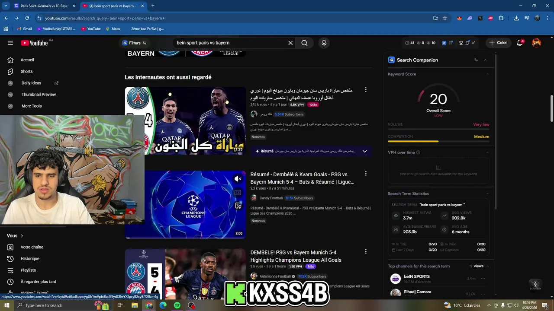Open the three-dot menu for the Arabic video
This screenshot has width=554, height=311.
[x=366, y=90]
